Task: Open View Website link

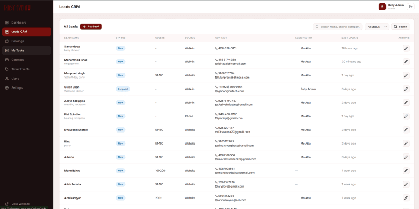Action: (18, 204)
